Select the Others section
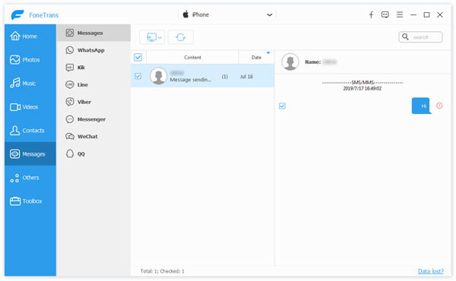Viewport: 456px width, 281px height. 30,177
